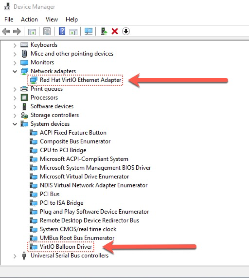This screenshot has width=249, height=278.
Task: Click the Back arrow toolbar button
Action: click(x=6, y=32)
